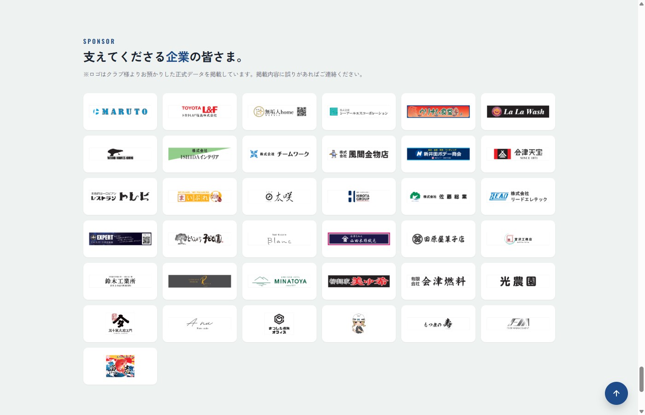Image resolution: width=645 pixels, height=415 pixels.
Task: Click the heading 支えてくださる企業の皆さま。
Action: point(164,57)
